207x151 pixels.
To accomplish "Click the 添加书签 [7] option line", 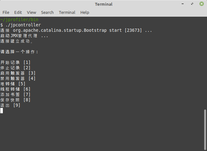I will [x=15, y=95].
